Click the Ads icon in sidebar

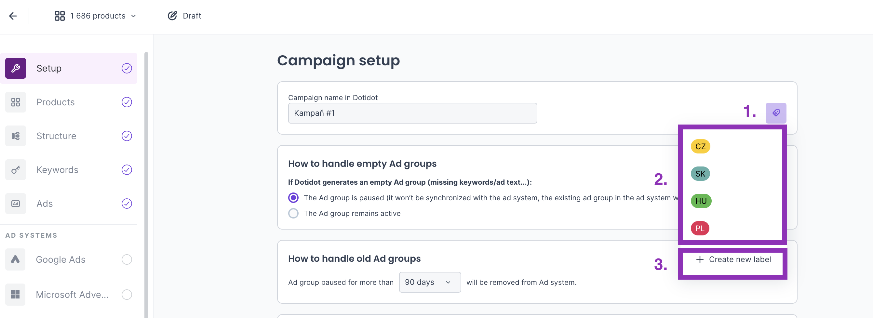pyautogui.click(x=16, y=204)
